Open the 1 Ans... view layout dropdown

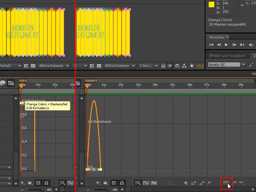point(148,66)
